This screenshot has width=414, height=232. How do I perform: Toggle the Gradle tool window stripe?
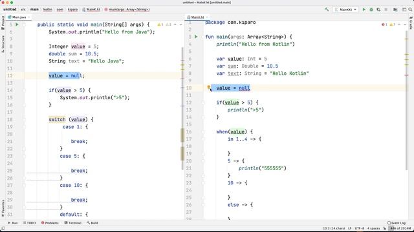(411, 23)
